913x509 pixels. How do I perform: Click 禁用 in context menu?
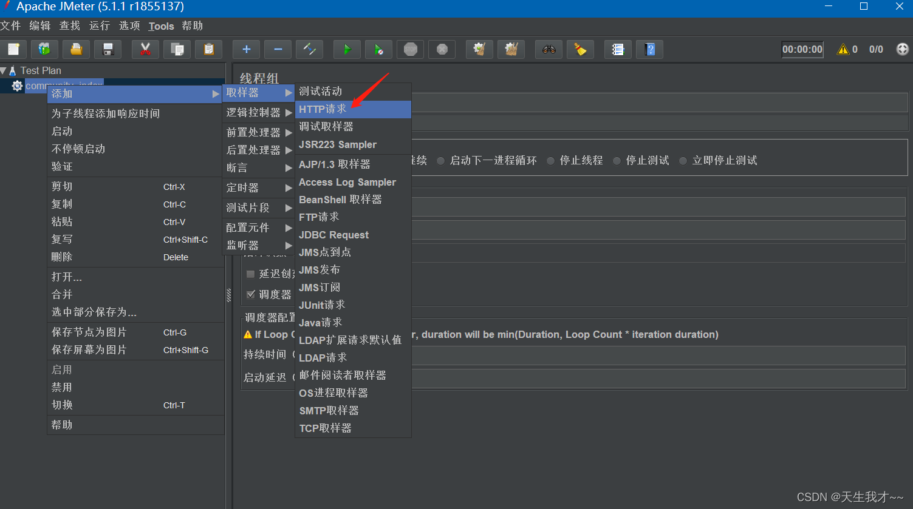click(135, 387)
